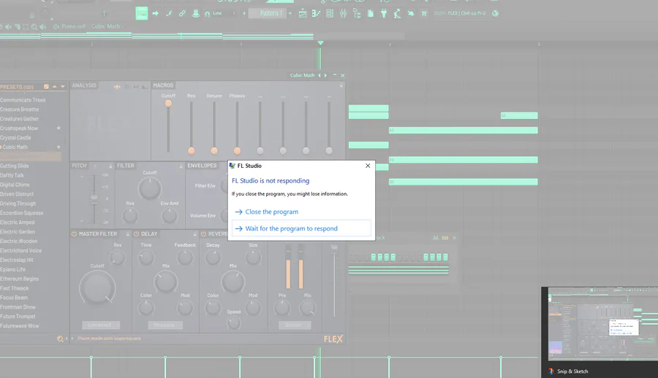Open the piano roll view icon in toolbar
Viewport: 658px width, 378px height.
click(316, 13)
